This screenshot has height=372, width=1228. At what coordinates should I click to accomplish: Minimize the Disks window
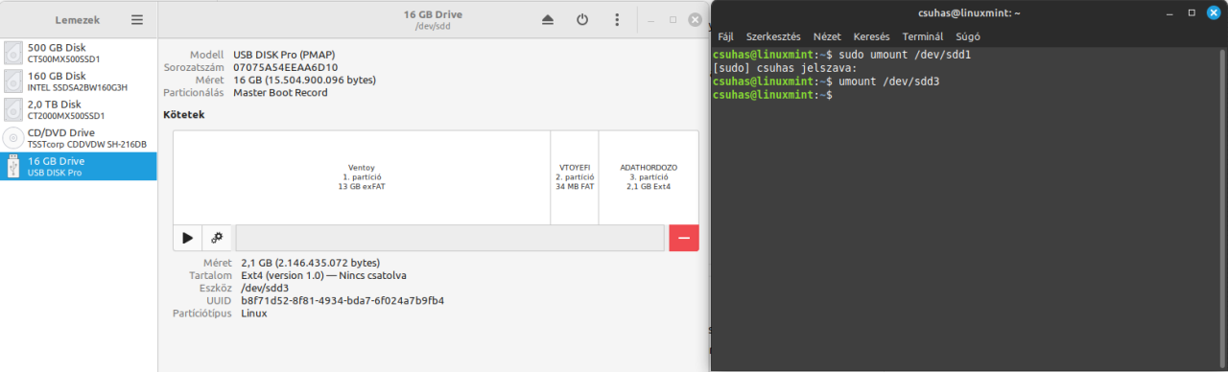(651, 19)
